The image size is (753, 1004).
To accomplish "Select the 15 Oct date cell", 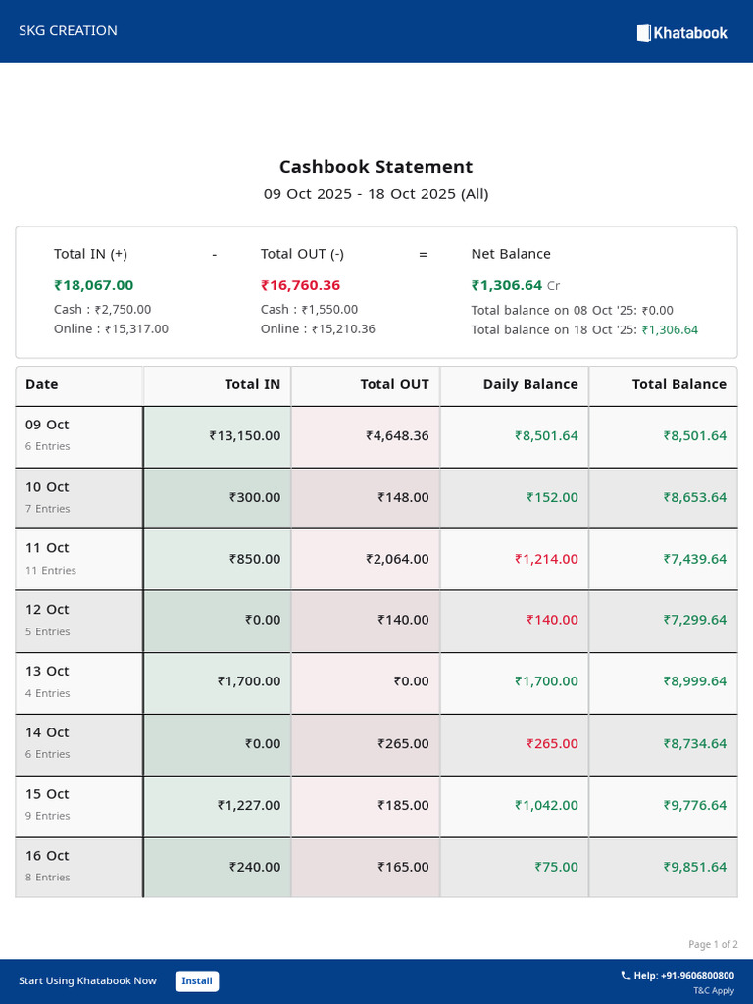I will [x=78, y=806].
